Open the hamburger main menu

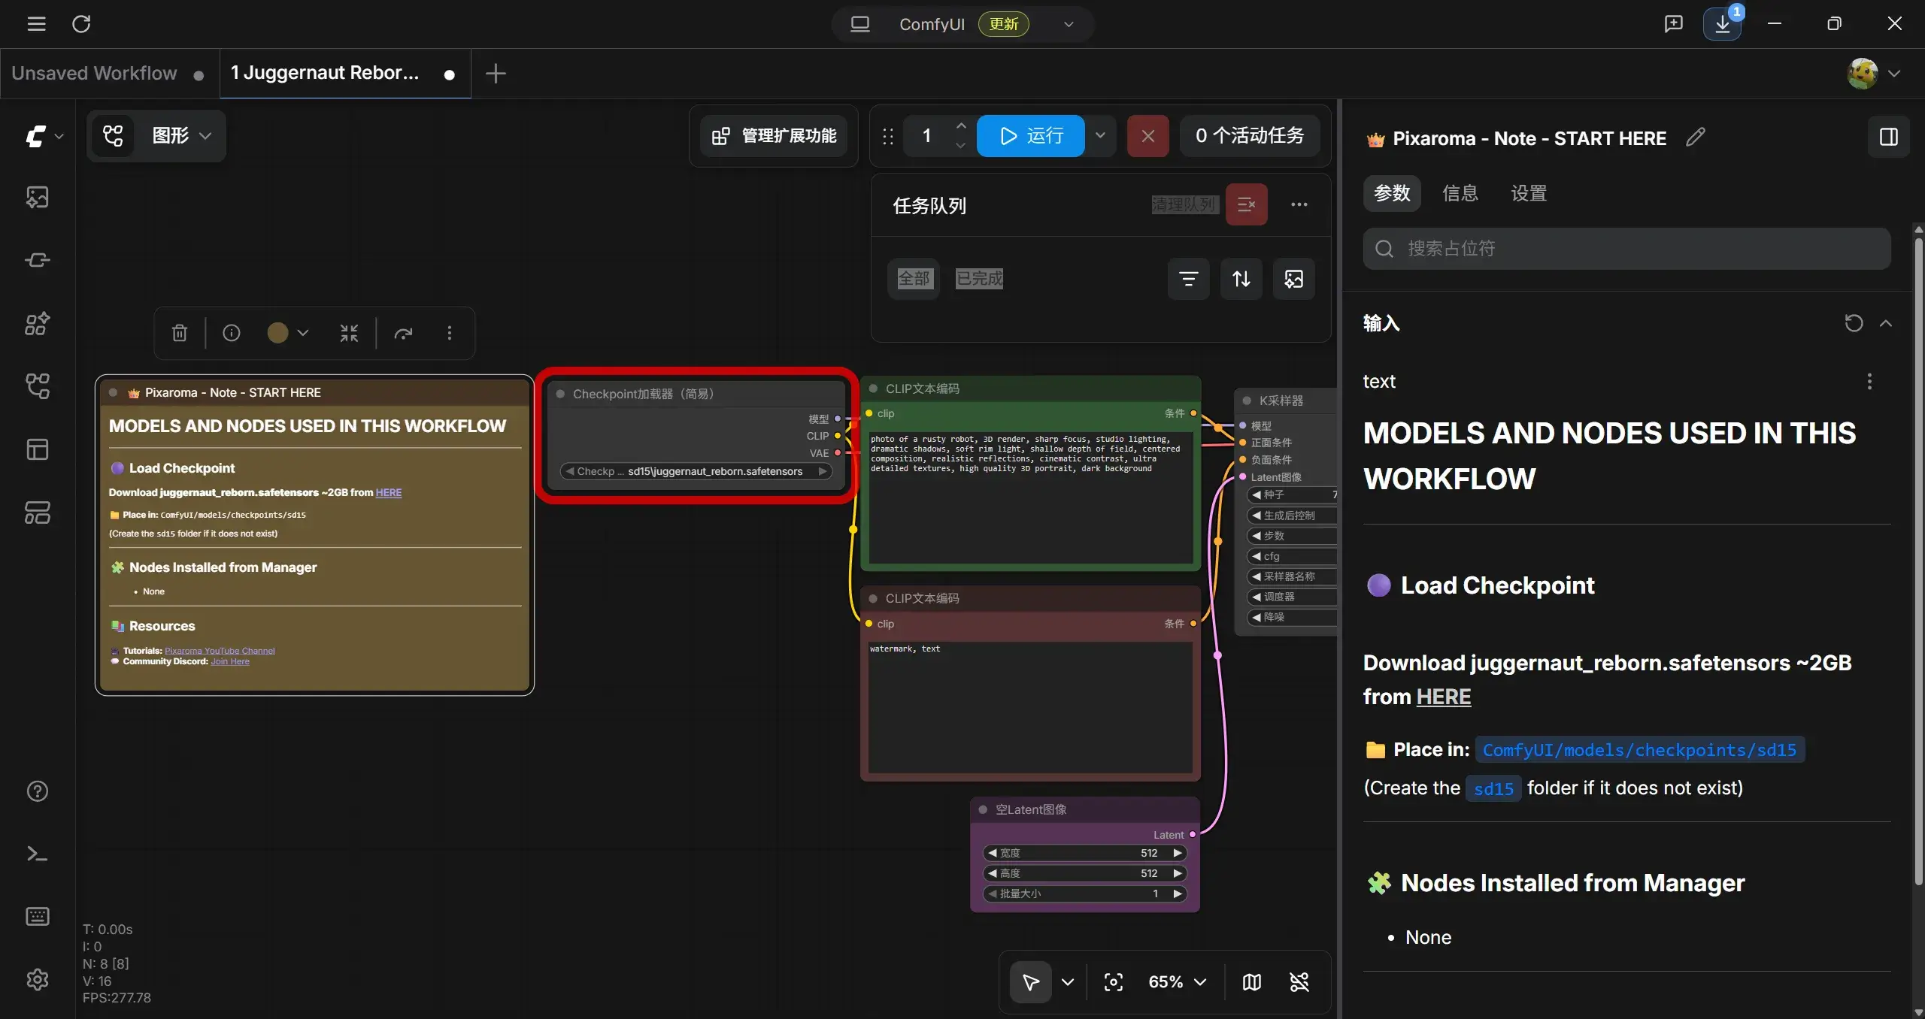(x=36, y=24)
